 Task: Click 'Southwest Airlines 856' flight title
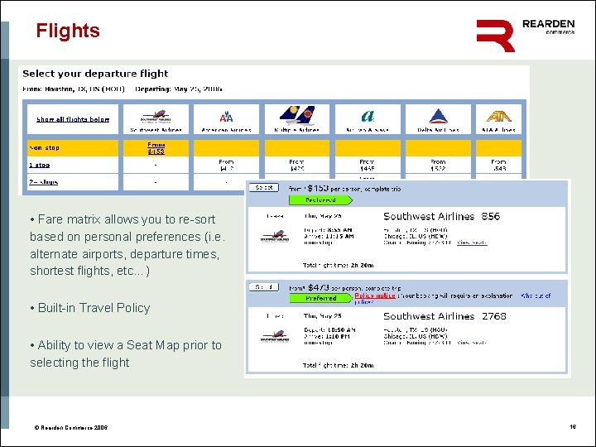click(x=442, y=216)
